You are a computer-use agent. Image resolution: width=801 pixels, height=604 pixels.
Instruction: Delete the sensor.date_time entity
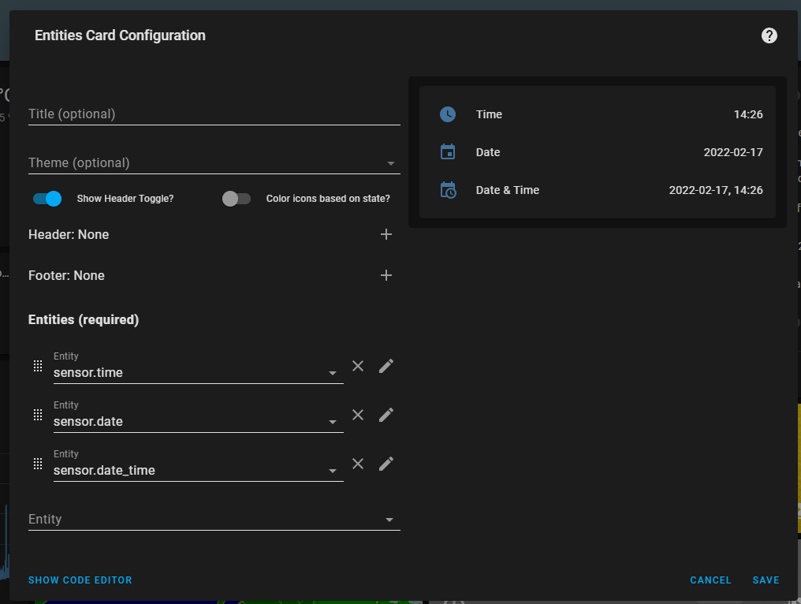pyautogui.click(x=358, y=464)
